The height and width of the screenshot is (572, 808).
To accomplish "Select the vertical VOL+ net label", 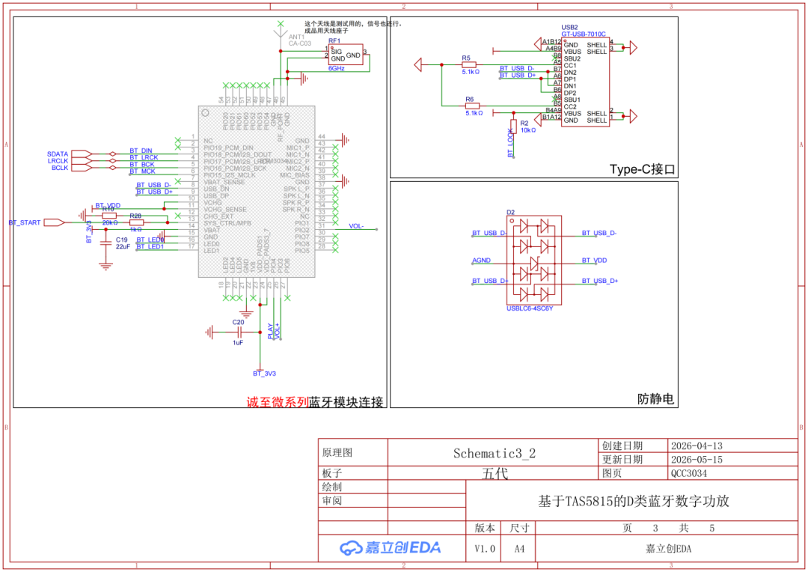I will pos(278,331).
